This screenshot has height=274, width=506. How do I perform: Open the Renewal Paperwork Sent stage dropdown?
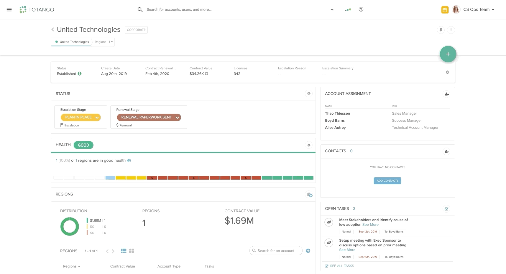tap(149, 117)
